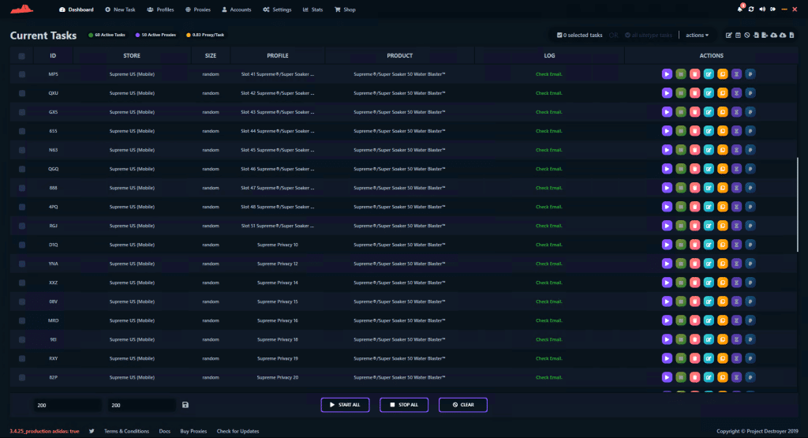Image resolution: width=808 pixels, height=438 pixels.
Task: Open the Dashboard menu item
Action: (x=77, y=9)
